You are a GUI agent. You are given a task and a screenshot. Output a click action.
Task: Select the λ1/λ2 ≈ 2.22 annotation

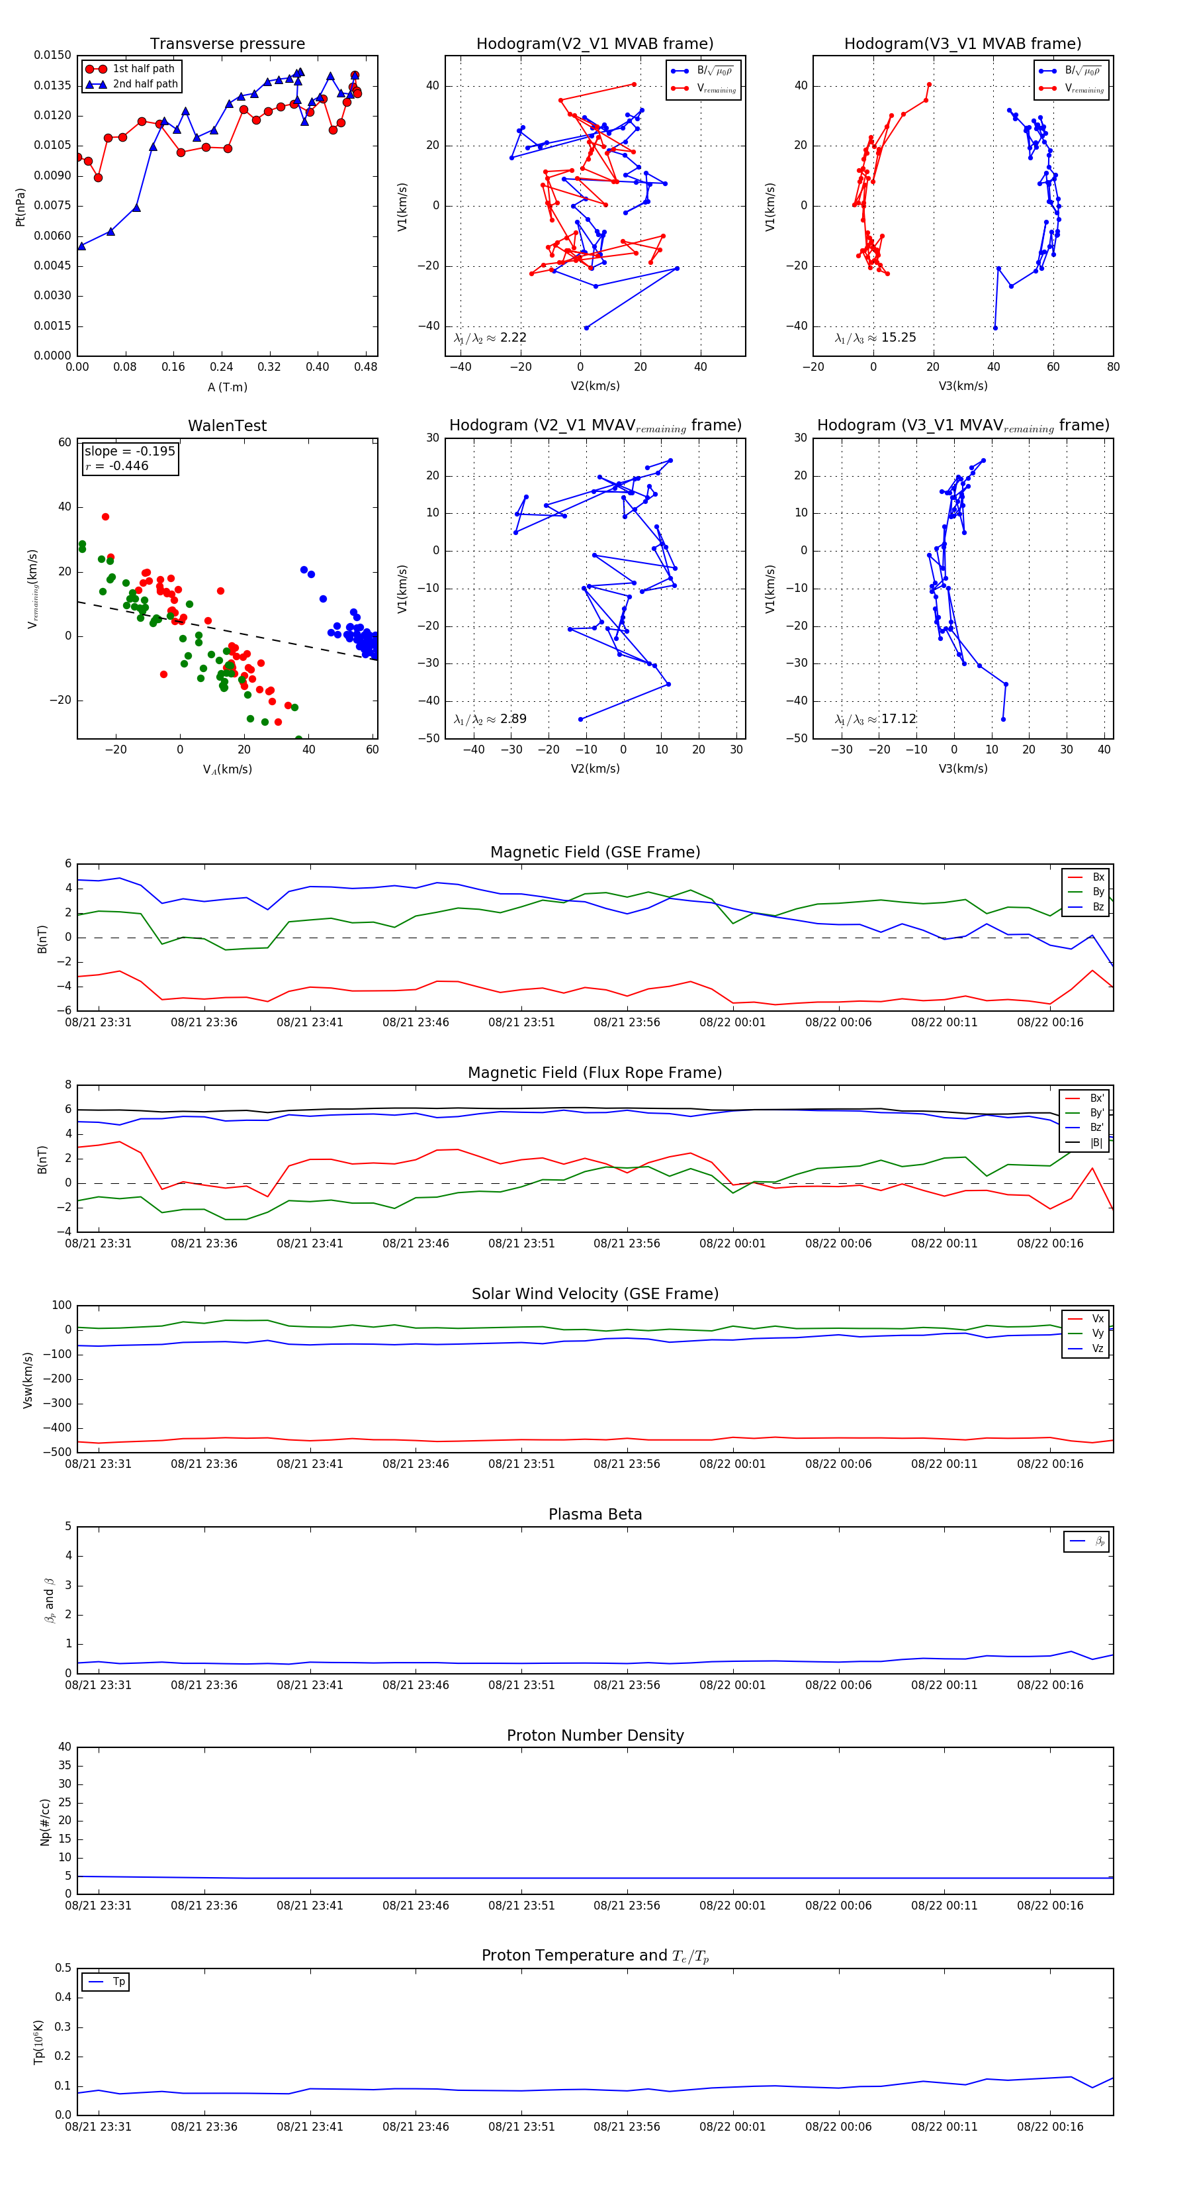coord(490,338)
